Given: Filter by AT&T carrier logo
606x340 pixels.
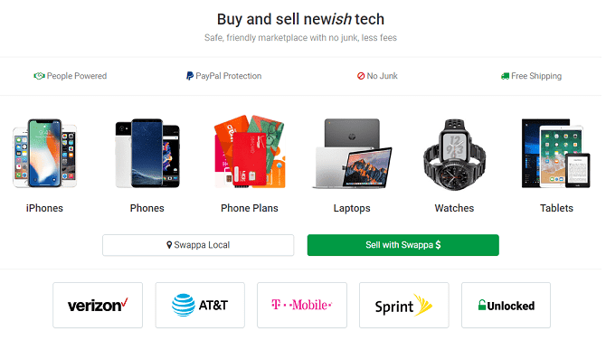Looking at the screenshot, I should (200, 306).
